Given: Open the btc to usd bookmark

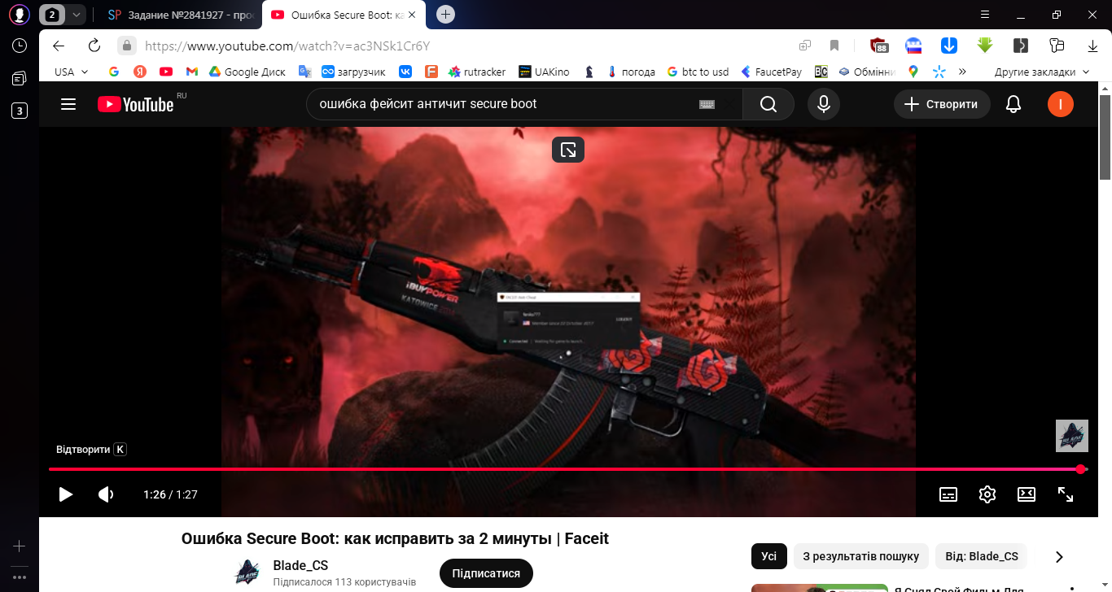Looking at the screenshot, I should 698,72.
